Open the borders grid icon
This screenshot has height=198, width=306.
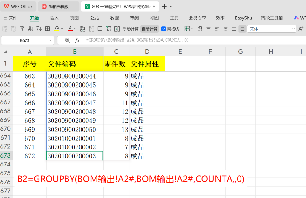coord(48,29)
